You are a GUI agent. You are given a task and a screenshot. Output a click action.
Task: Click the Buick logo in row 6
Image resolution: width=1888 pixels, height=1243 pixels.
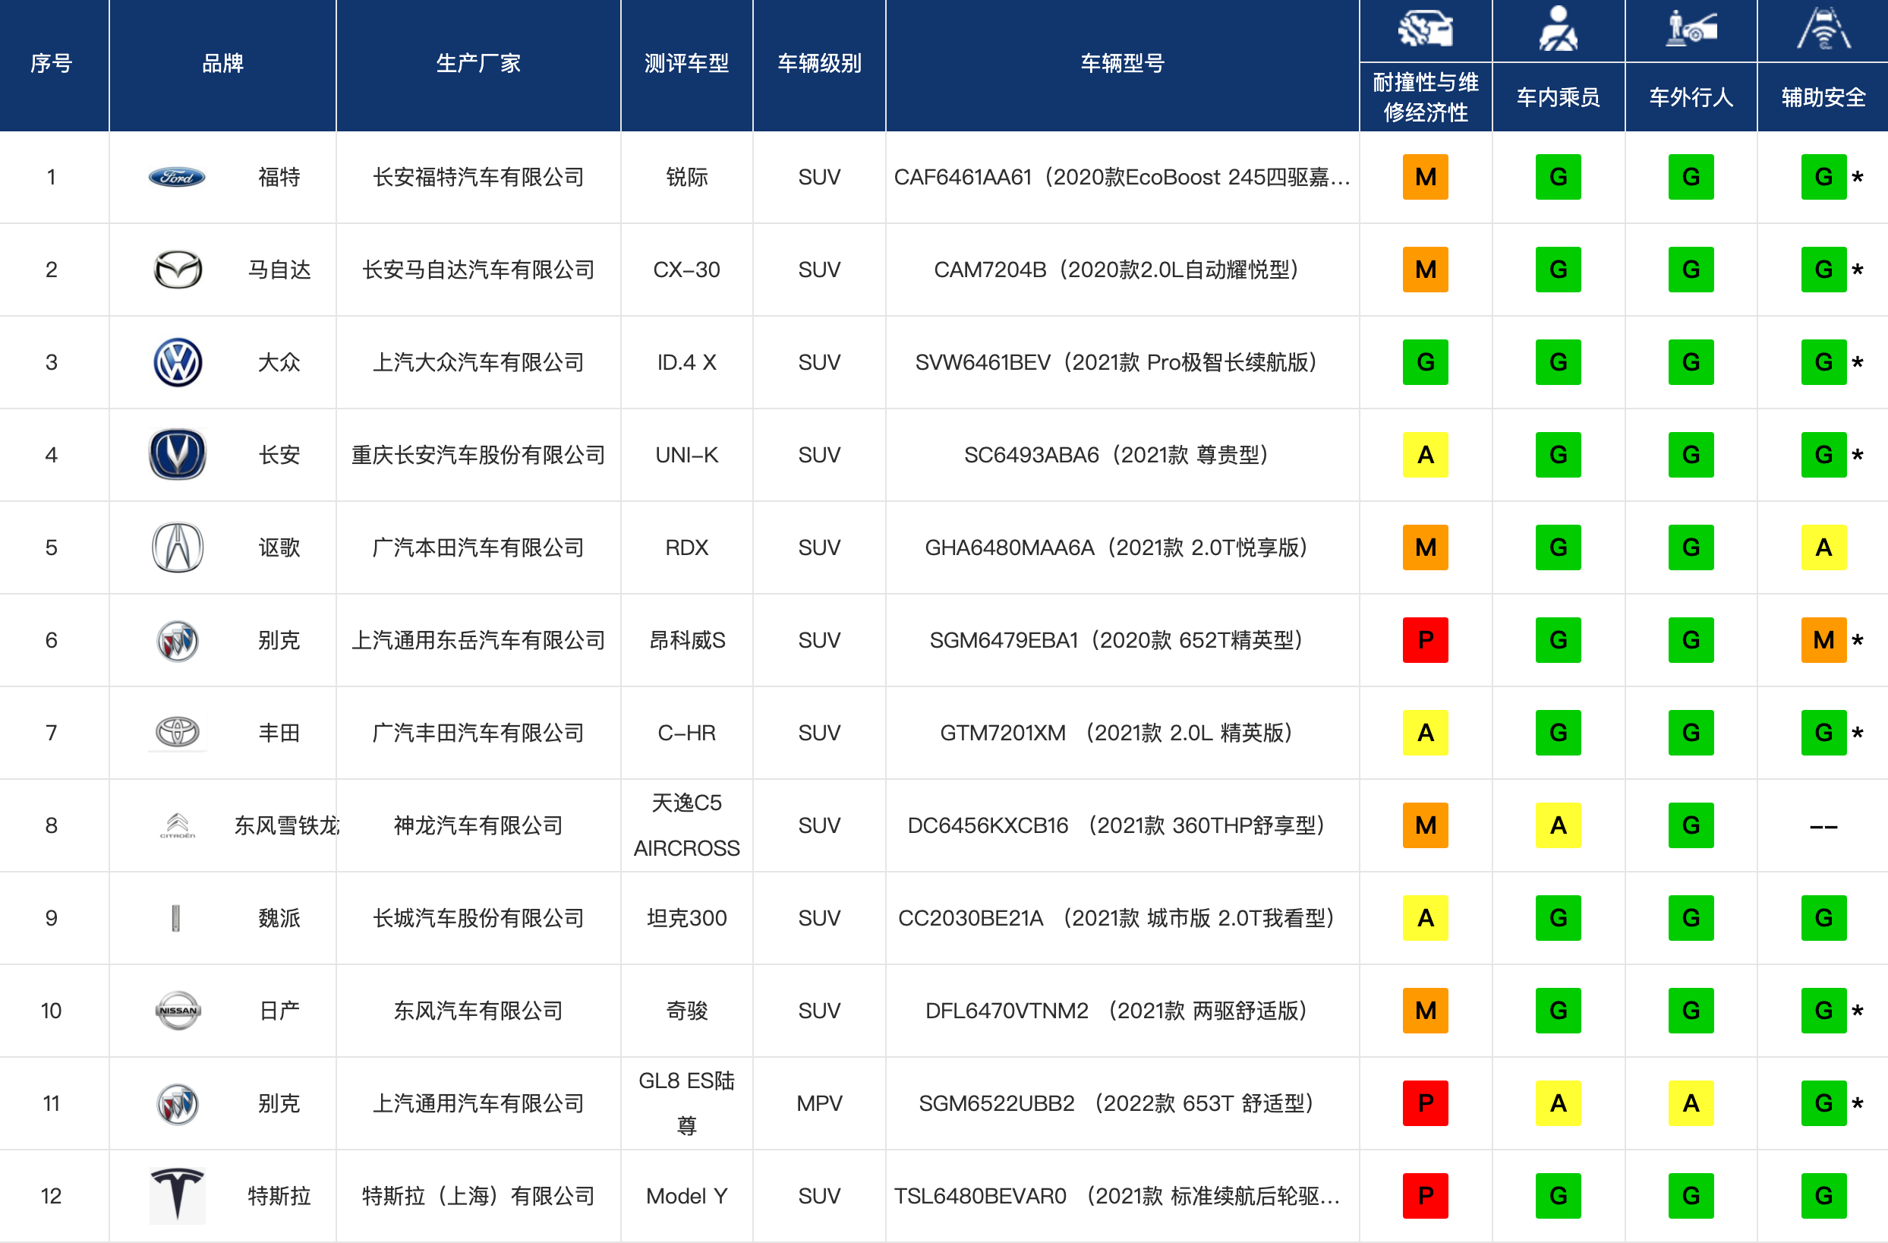[x=177, y=640]
